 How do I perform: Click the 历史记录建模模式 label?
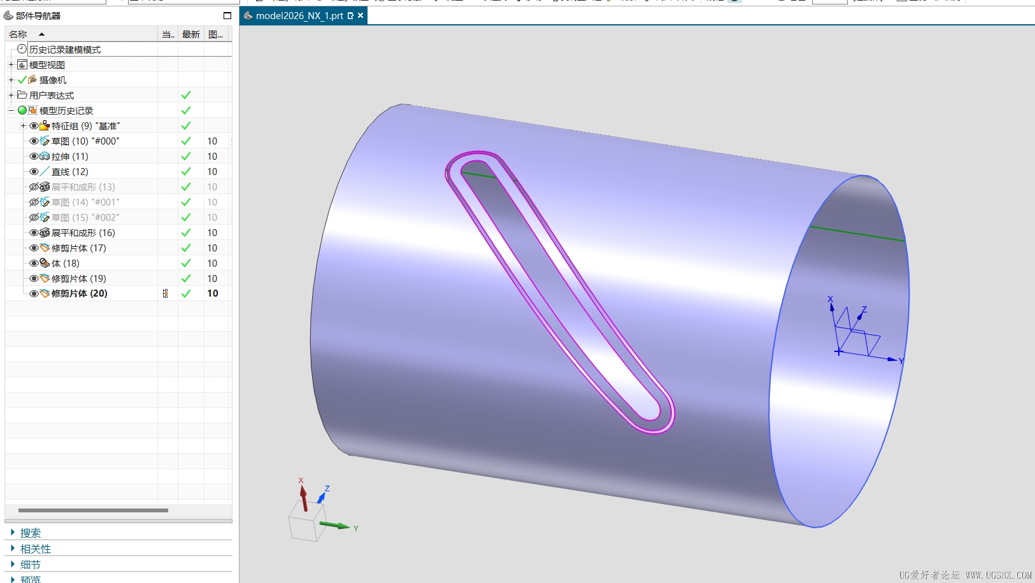(65, 49)
